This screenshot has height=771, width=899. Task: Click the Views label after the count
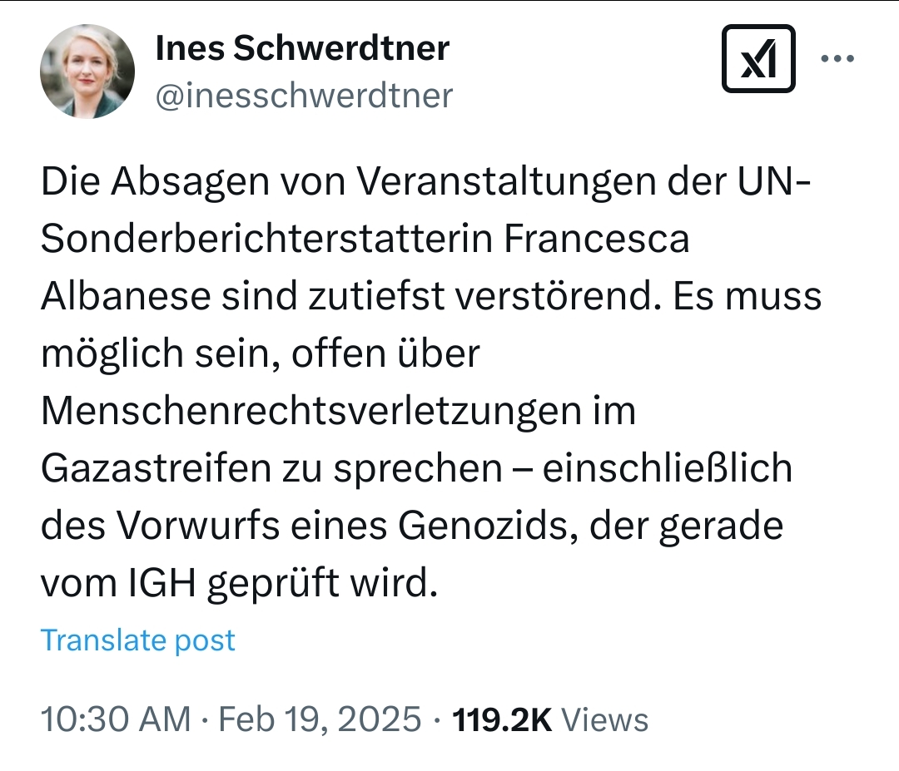click(x=605, y=719)
